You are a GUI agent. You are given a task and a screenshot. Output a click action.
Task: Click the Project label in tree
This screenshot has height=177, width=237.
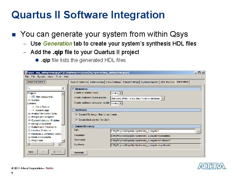(x=32, y=93)
